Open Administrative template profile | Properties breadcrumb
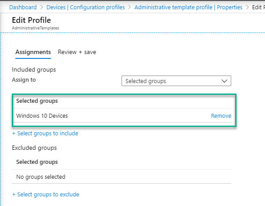Screen dimensions: 265x206 188,7
